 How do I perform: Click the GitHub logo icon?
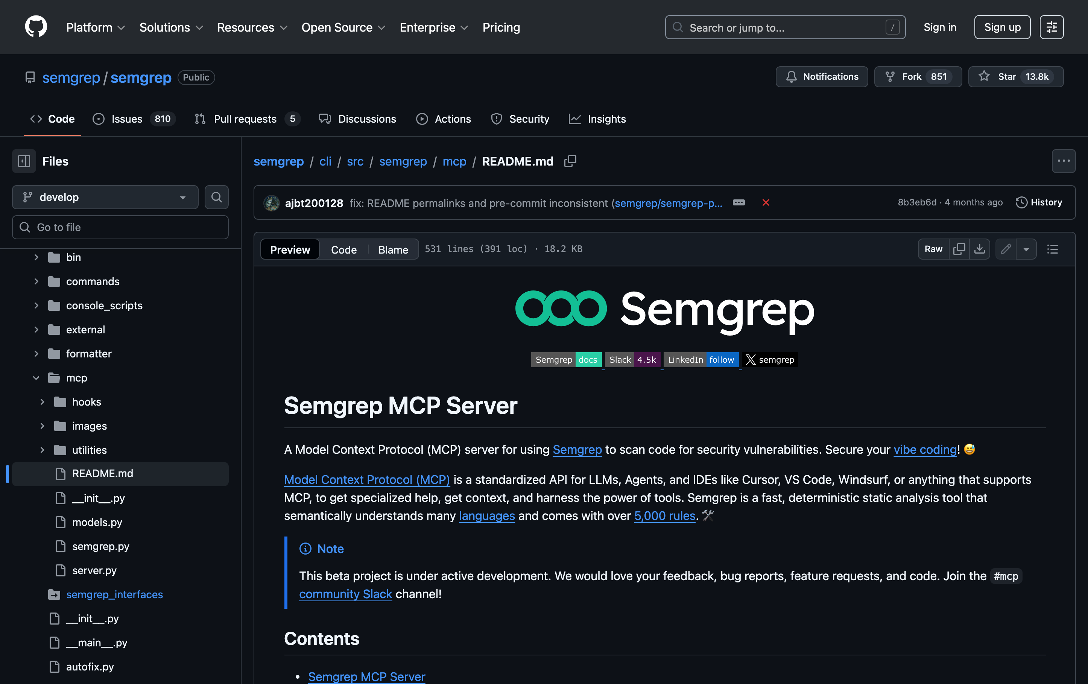[36, 27]
